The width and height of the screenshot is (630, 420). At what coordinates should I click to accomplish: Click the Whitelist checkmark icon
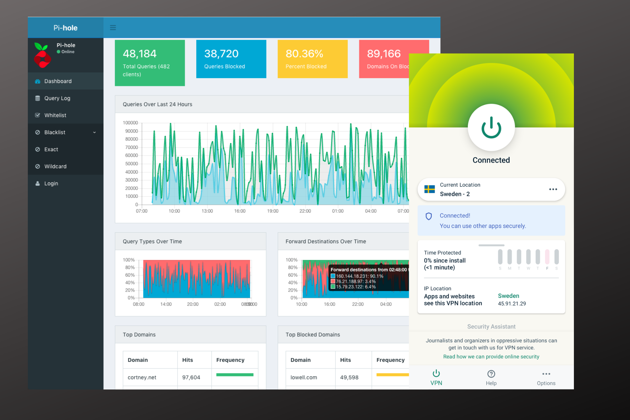click(x=38, y=115)
